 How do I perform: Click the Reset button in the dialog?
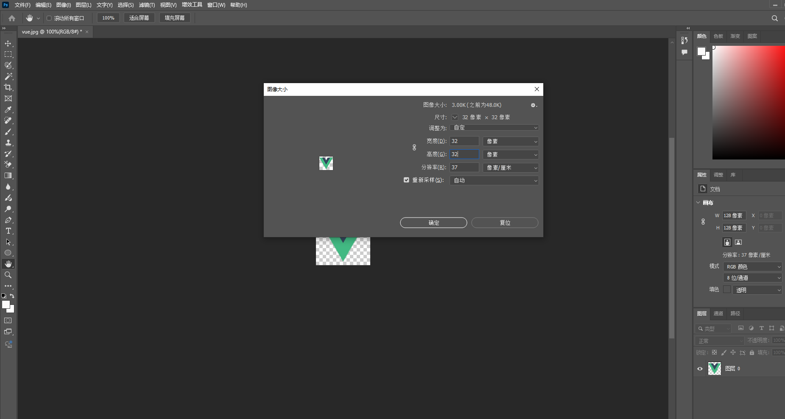click(x=505, y=223)
